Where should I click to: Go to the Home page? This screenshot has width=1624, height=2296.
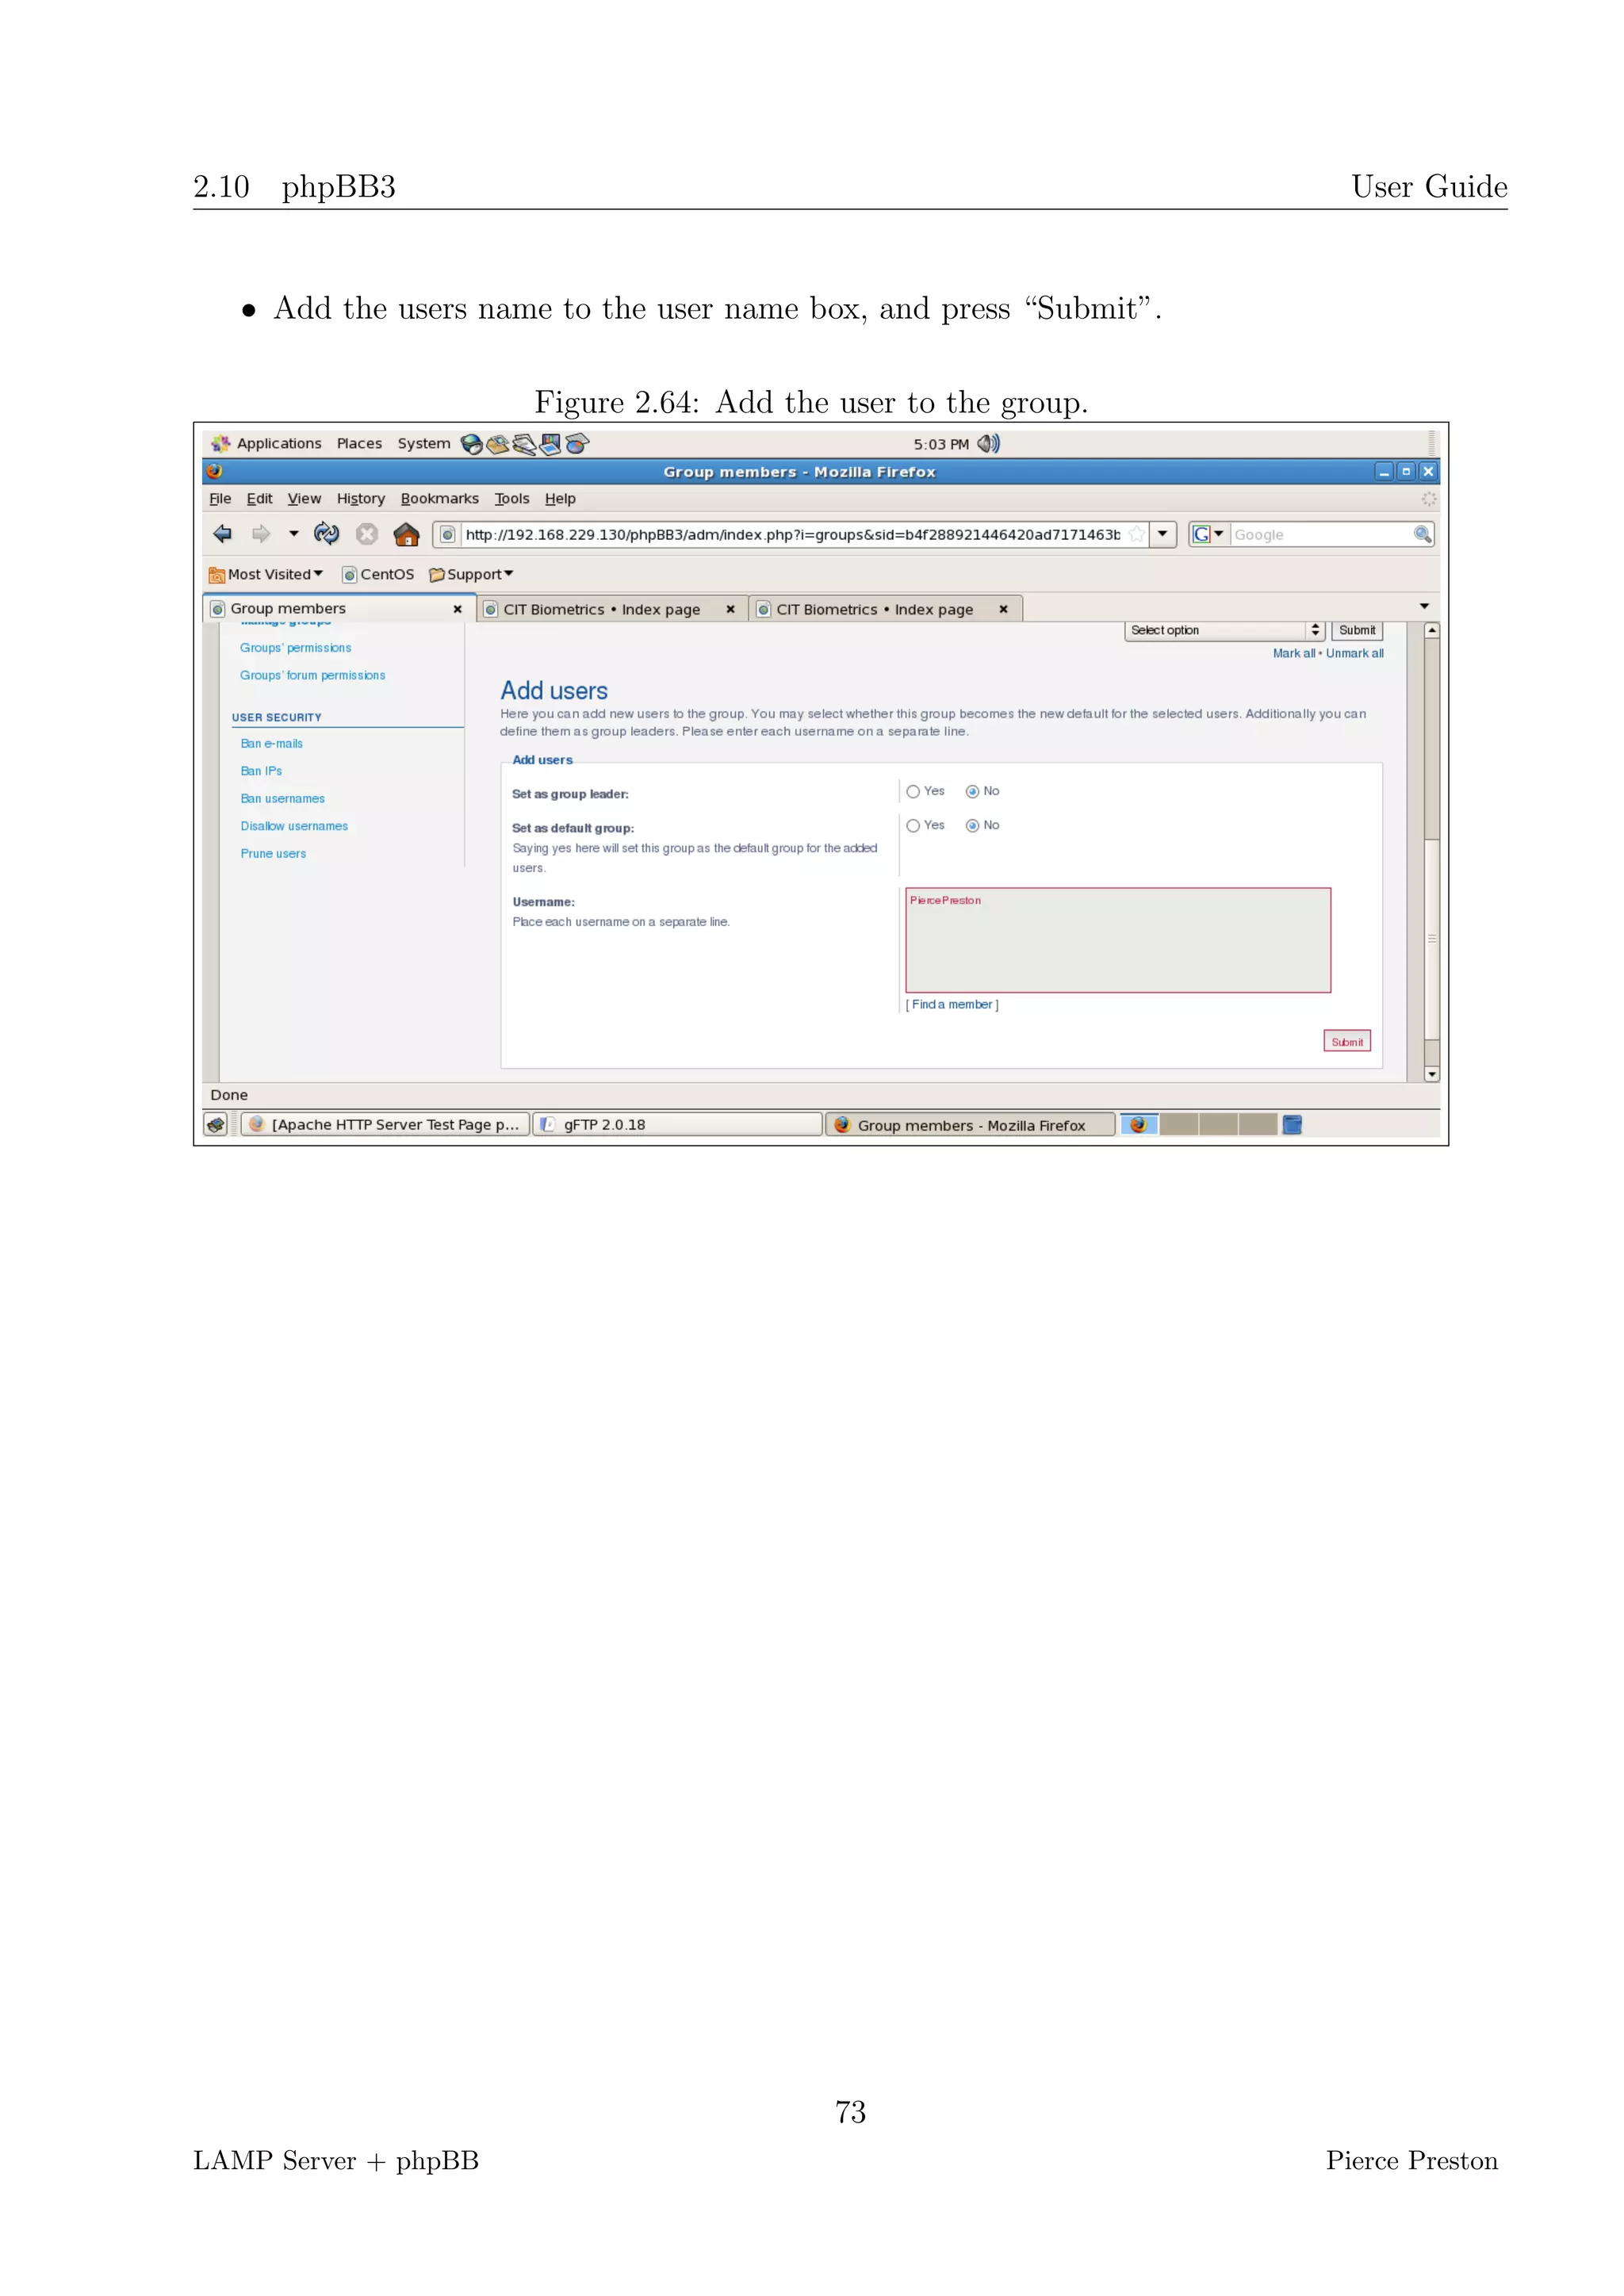point(406,534)
